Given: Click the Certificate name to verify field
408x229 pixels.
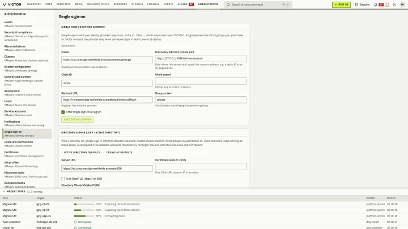Looking at the screenshot, I should tap(201, 166).
